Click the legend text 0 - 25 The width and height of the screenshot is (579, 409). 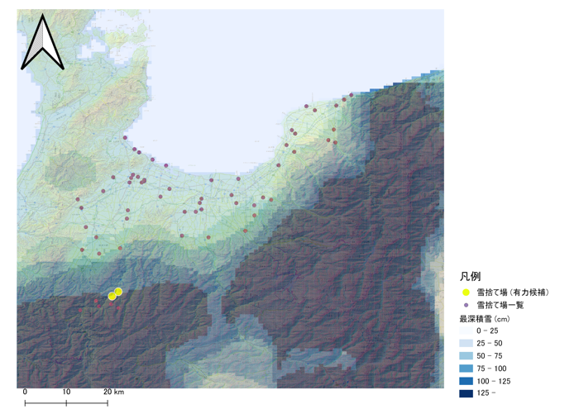487,331
